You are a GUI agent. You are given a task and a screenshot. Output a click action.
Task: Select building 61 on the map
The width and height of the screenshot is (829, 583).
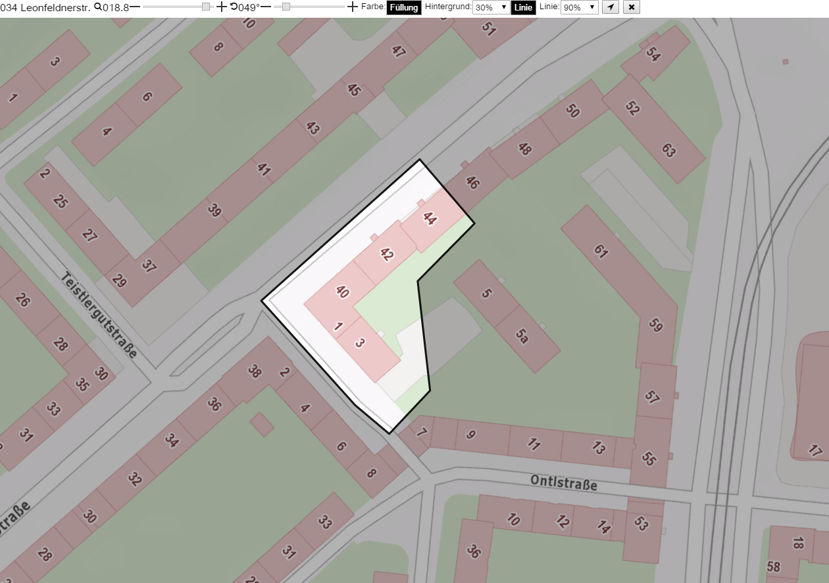click(x=600, y=250)
